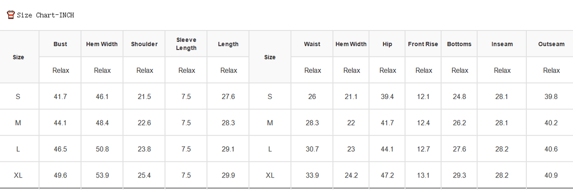This screenshot has height=190, width=573.
Task: Select the Outseam column header
Action: tap(551, 44)
